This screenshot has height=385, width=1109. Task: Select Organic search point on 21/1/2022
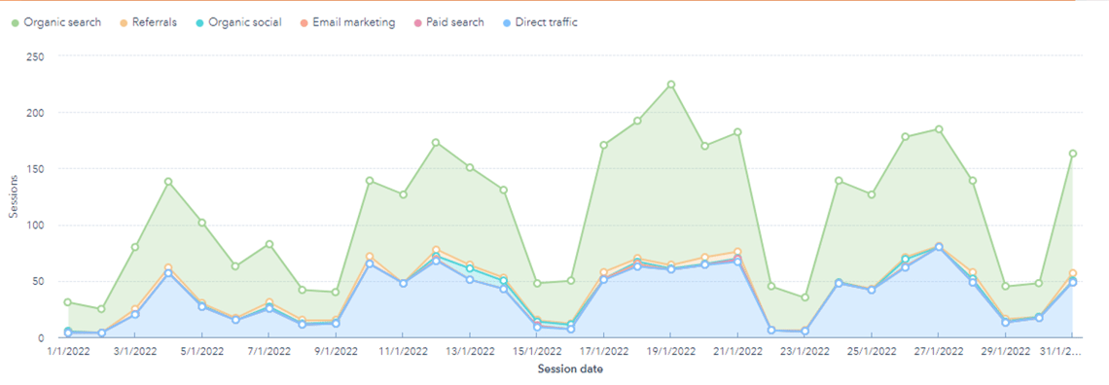[737, 132]
